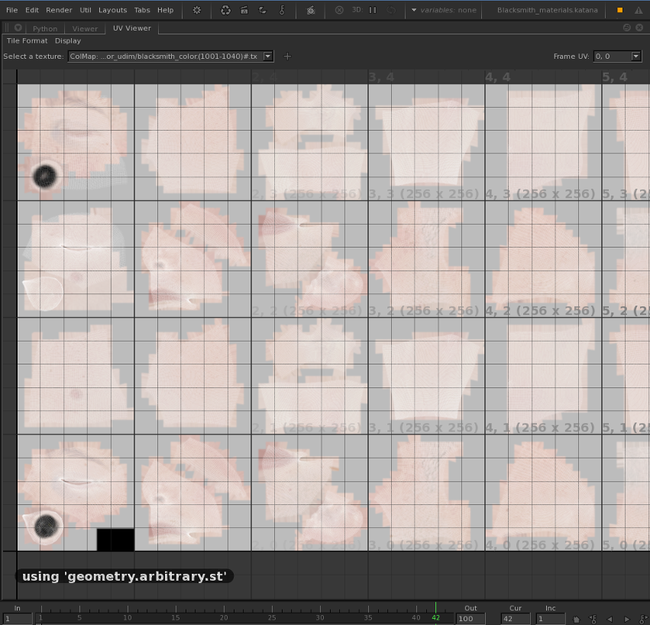This screenshot has height=625, width=650.
Task: Open the Tile Format menu
Action: (27, 40)
